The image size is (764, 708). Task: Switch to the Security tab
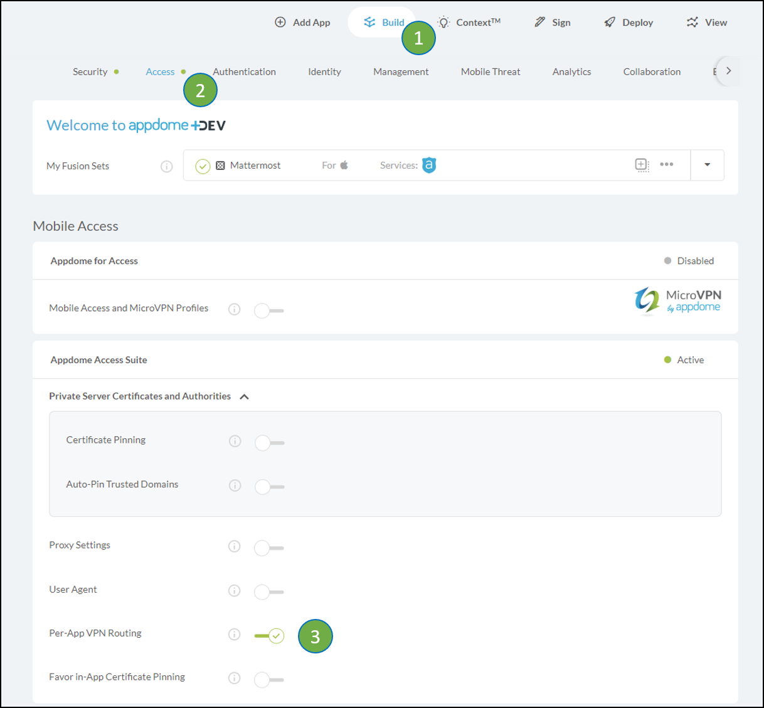(x=90, y=71)
